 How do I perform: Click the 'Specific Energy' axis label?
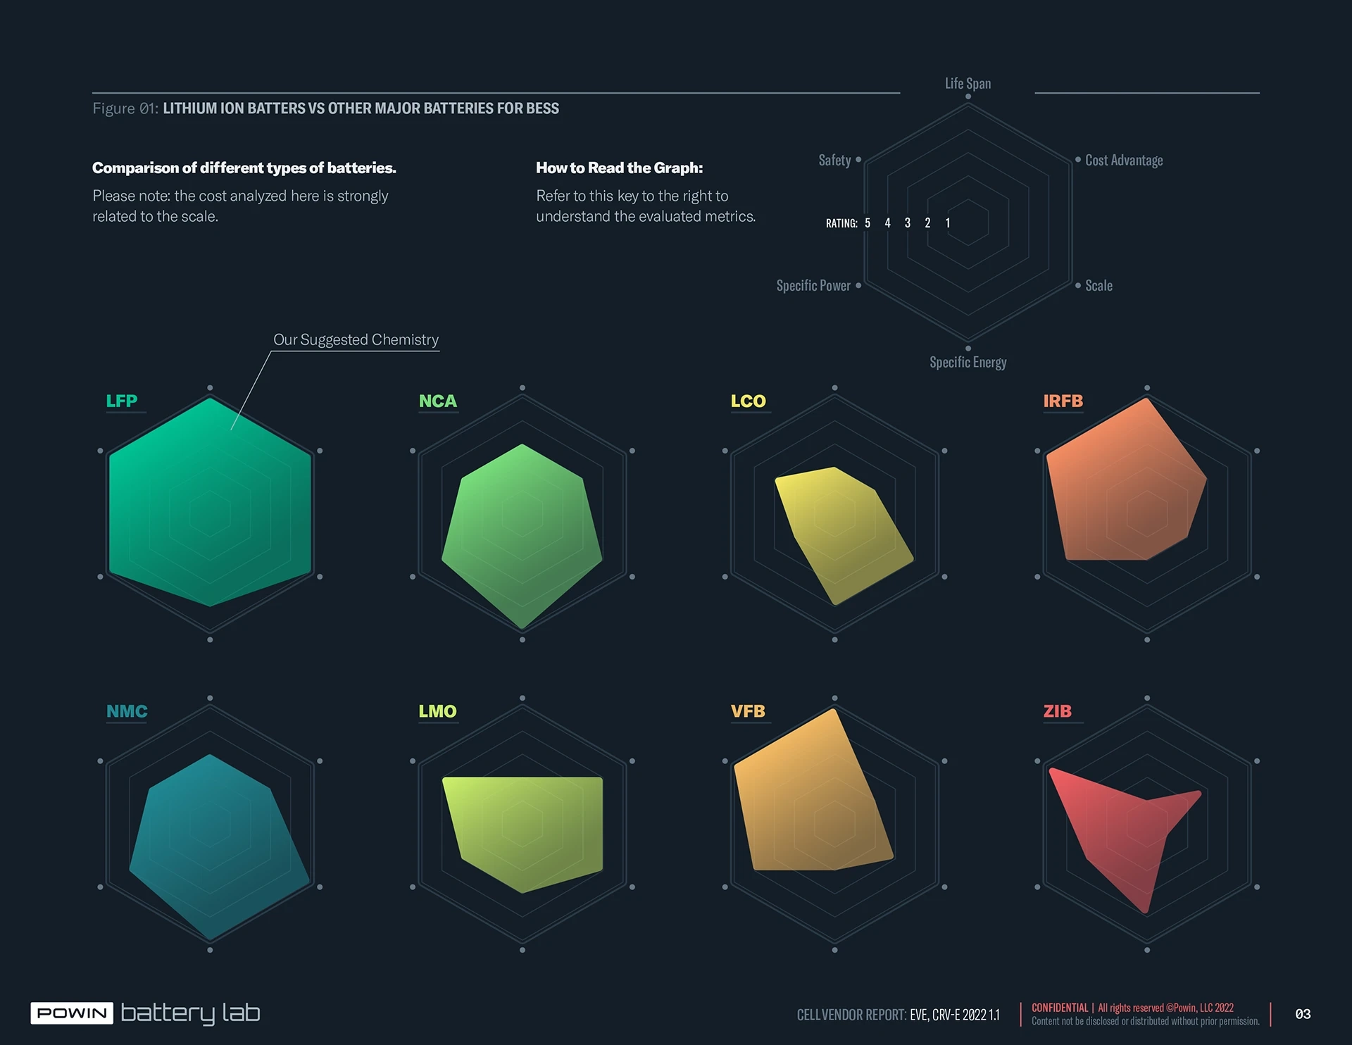[968, 362]
